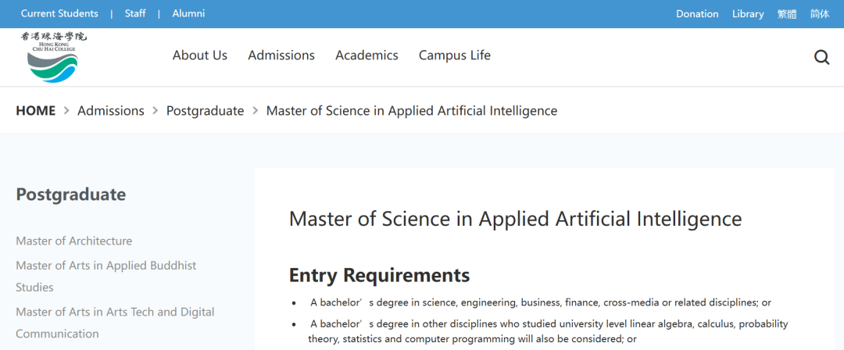Select Master of Architecture in sidebar
Image resolution: width=844 pixels, height=350 pixels.
[74, 241]
